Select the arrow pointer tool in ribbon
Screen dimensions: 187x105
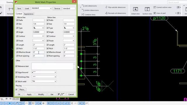tap(1, 7)
